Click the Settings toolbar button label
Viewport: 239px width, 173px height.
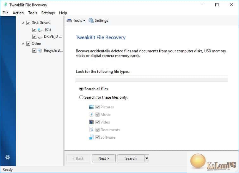point(101,20)
